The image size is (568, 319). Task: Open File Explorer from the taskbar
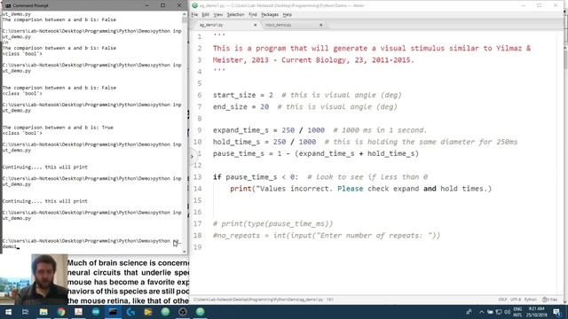point(43,312)
